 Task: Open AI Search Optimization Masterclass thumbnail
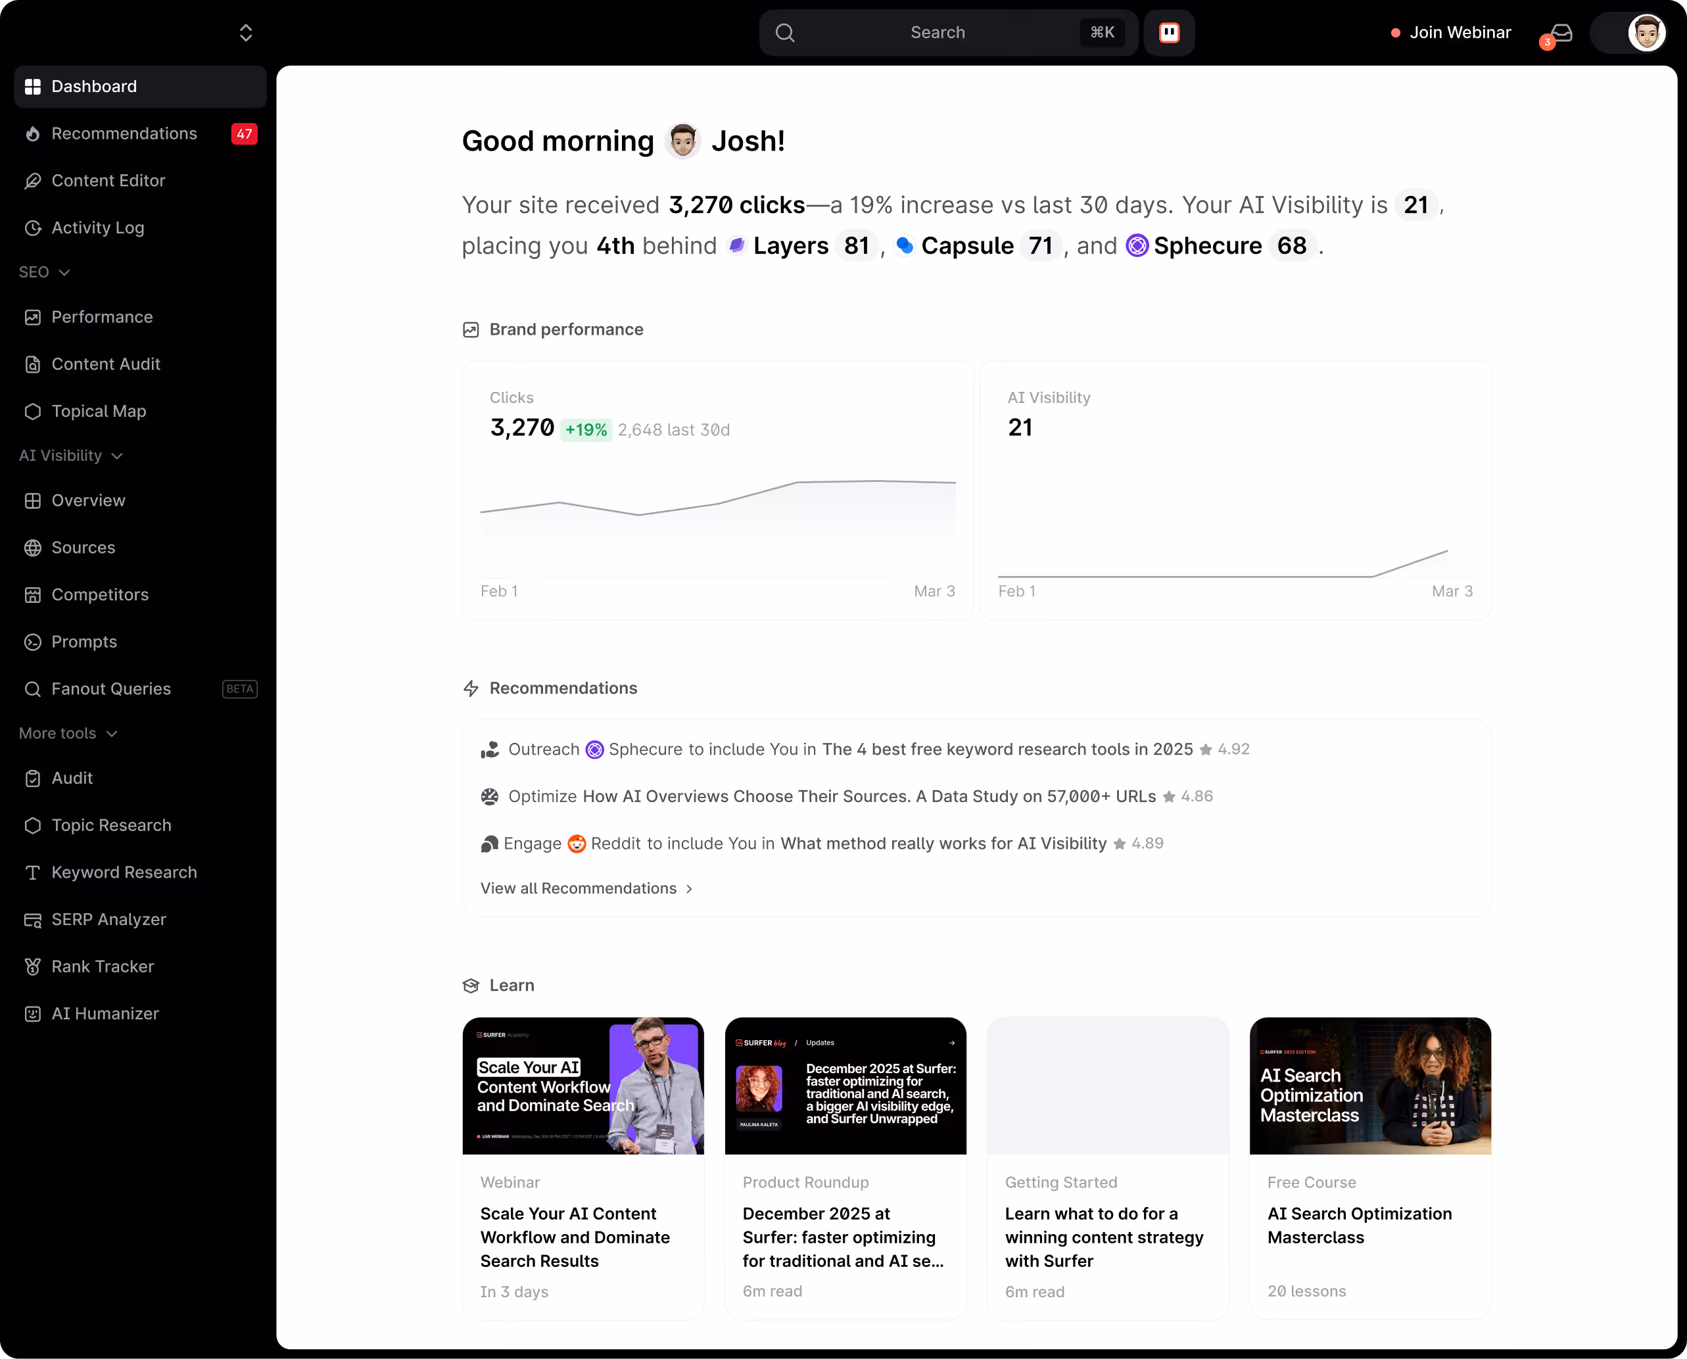1370,1085
